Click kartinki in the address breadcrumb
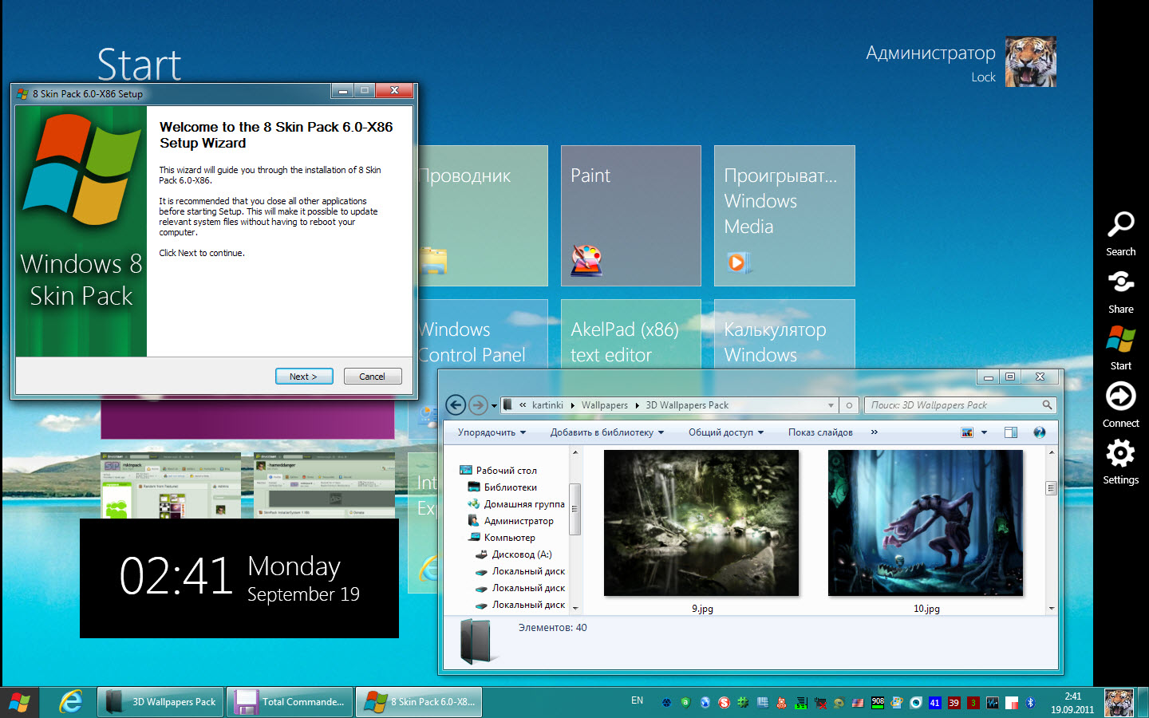This screenshot has width=1149, height=718. coord(547,405)
